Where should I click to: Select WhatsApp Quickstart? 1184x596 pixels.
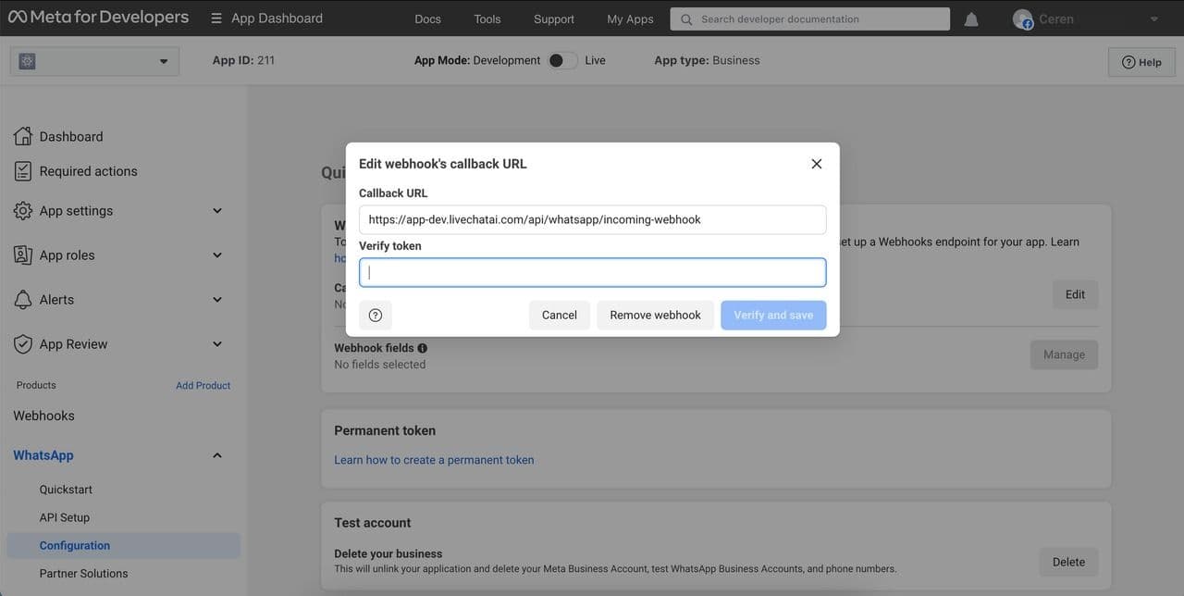coord(66,490)
